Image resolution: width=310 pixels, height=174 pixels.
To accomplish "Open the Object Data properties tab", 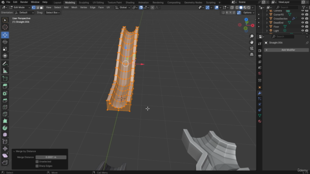I will point(260,116).
